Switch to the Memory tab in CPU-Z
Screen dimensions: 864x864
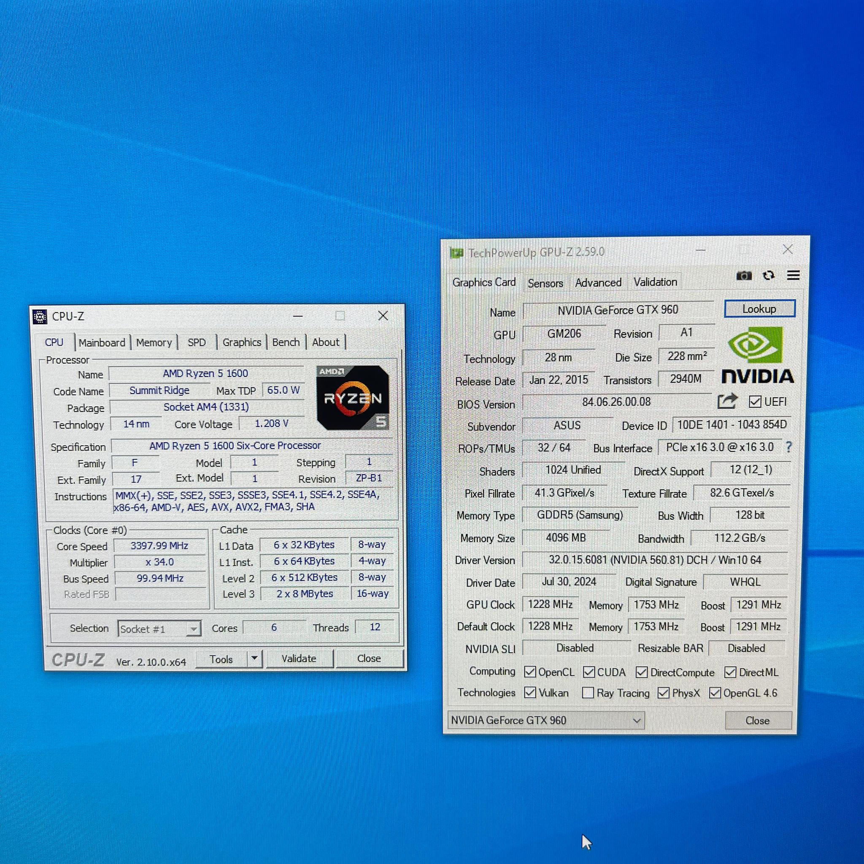pyautogui.click(x=154, y=343)
